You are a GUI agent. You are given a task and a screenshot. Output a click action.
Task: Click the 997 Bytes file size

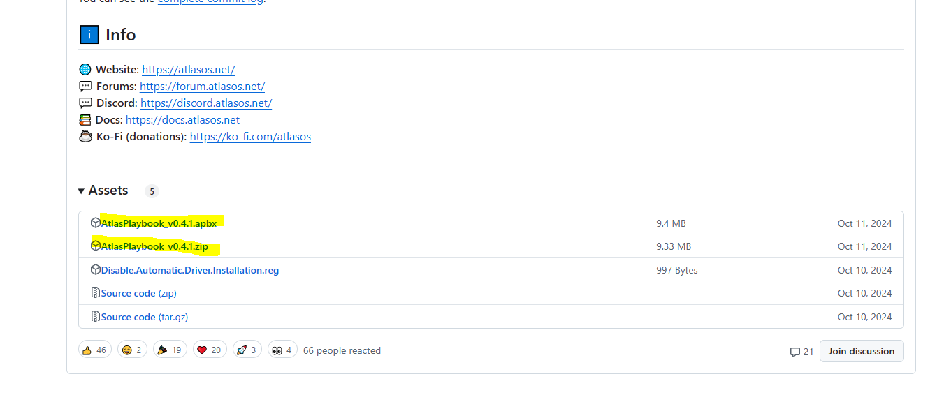(x=676, y=270)
